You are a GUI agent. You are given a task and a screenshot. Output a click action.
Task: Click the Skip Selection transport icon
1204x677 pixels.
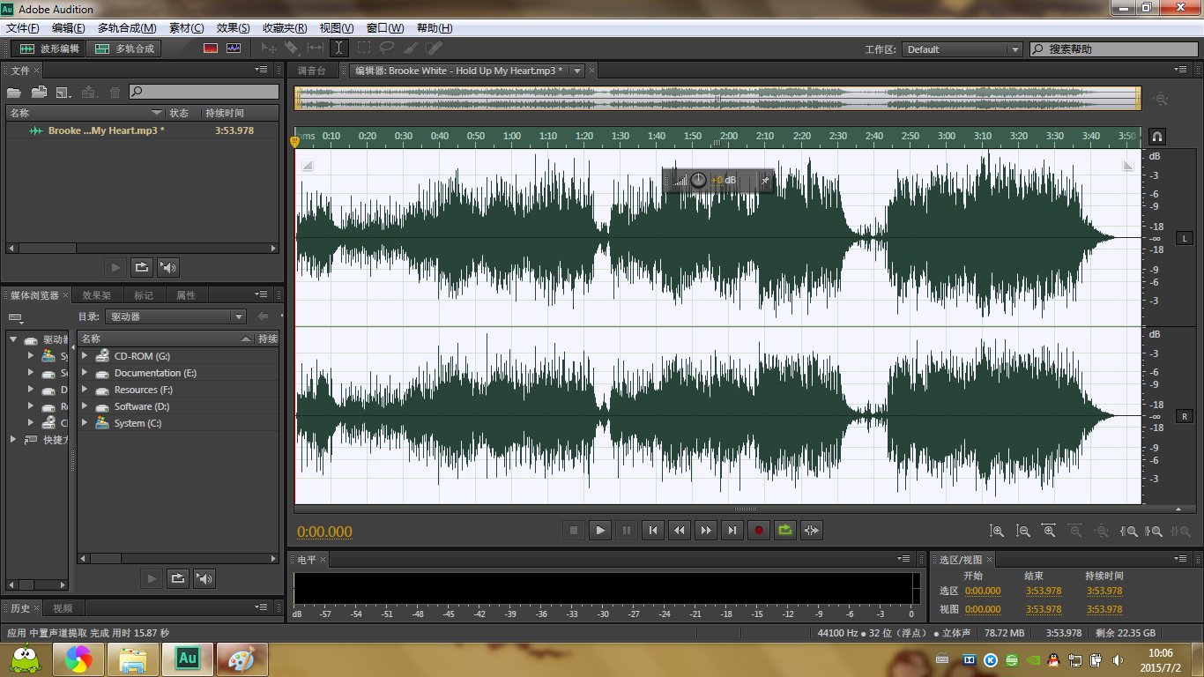click(x=812, y=530)
